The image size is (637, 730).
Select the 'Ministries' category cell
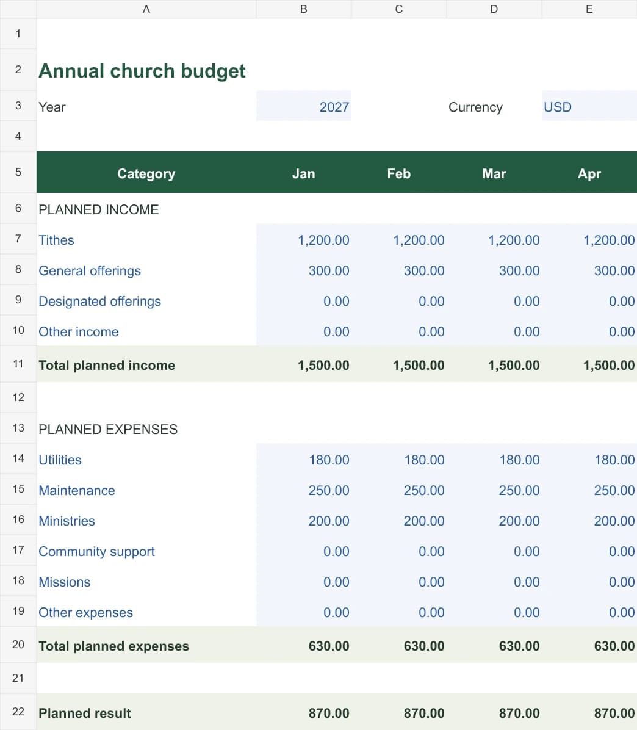pos(146,520)
